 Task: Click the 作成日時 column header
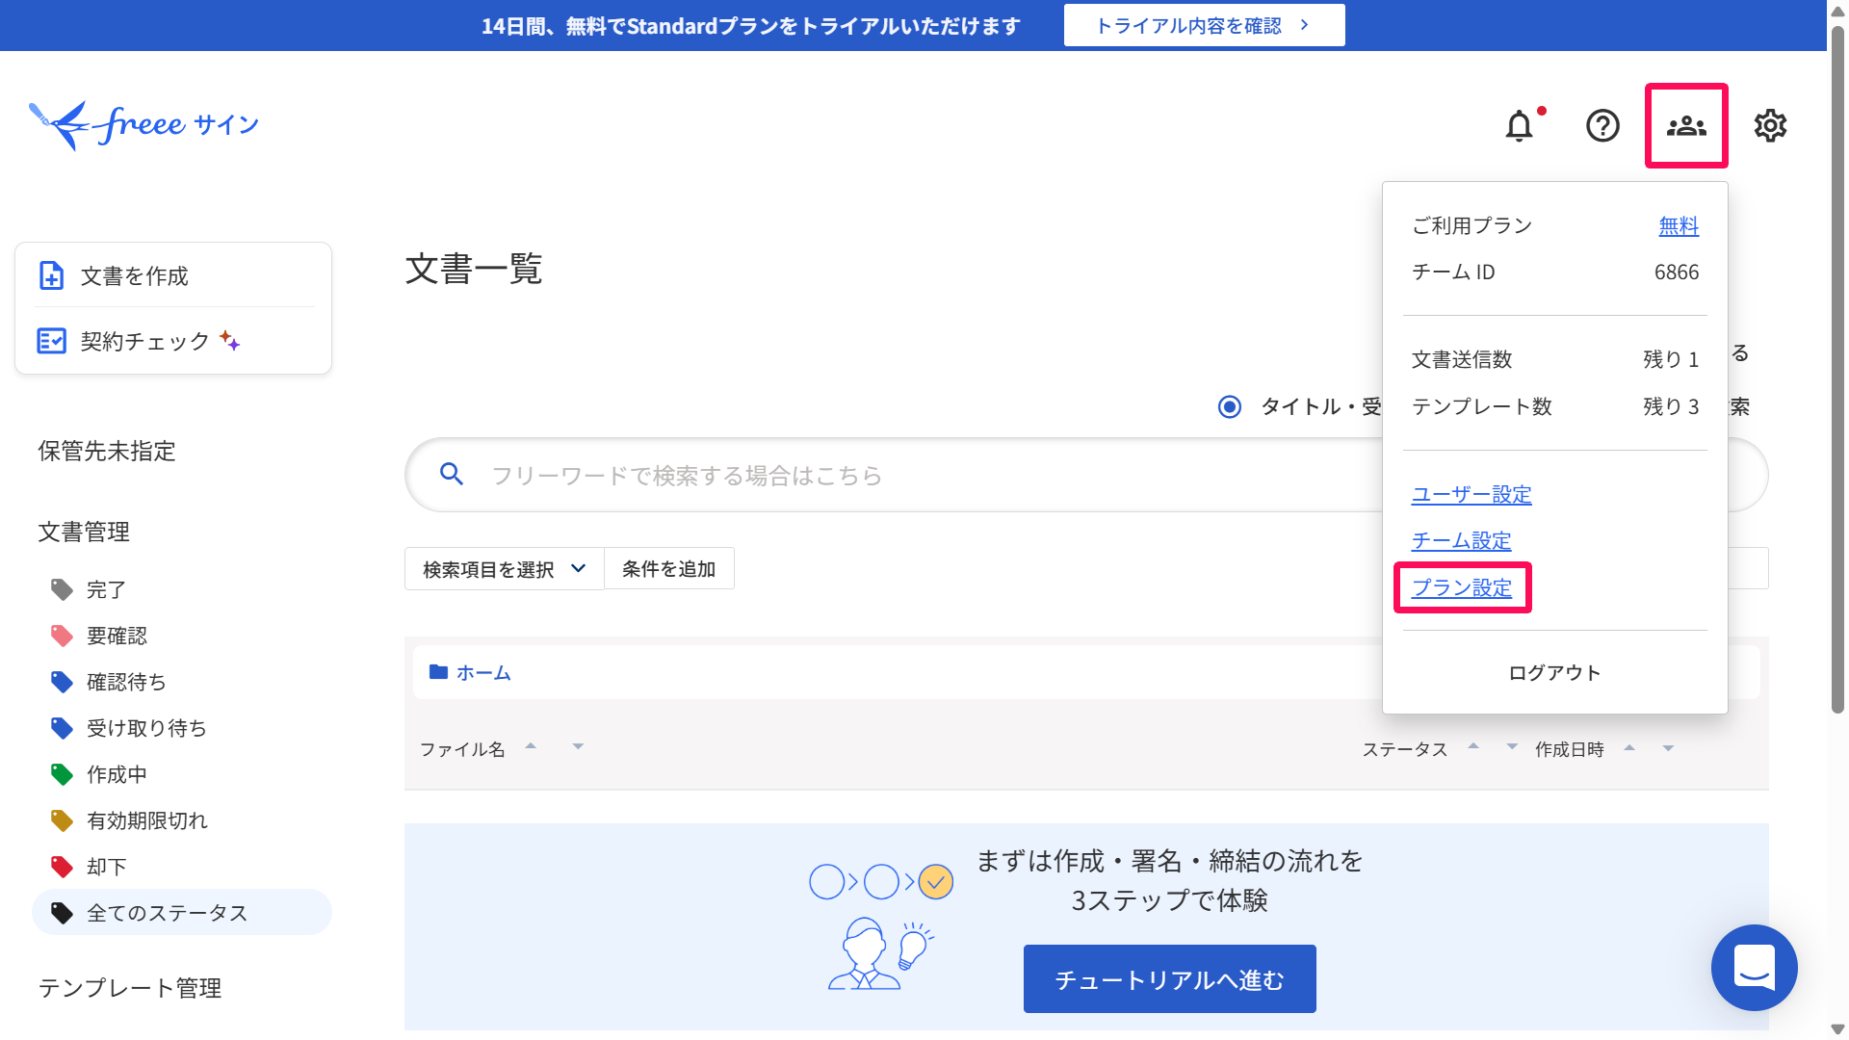[1570, 749]
